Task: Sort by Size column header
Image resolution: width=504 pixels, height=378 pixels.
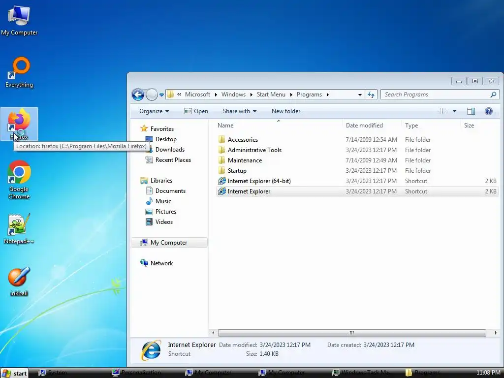Action: (479, 126)
